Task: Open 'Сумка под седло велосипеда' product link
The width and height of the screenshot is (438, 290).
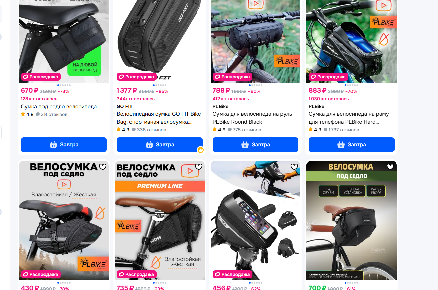Action: 59,107
